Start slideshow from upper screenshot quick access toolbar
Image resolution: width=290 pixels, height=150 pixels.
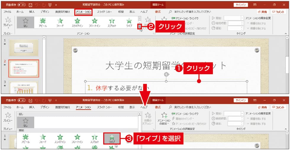click(x=50, y=5)
